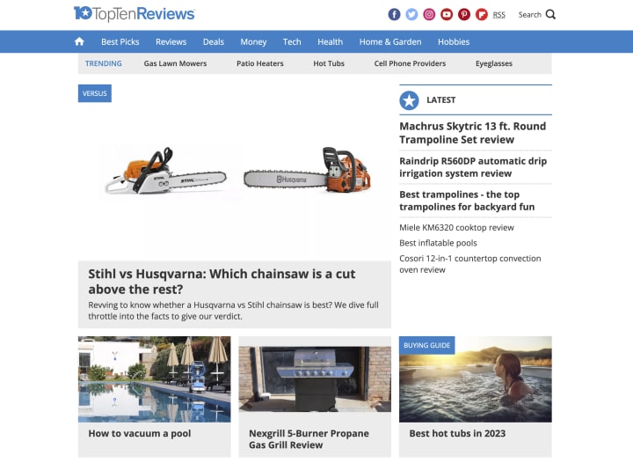Open the Deals menu
The image size is (633, 463).
214,42
